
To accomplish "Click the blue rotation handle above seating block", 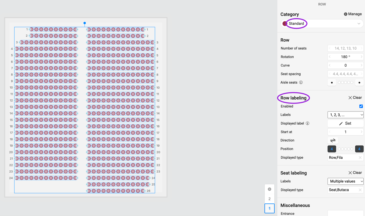I will click(85, 23).
